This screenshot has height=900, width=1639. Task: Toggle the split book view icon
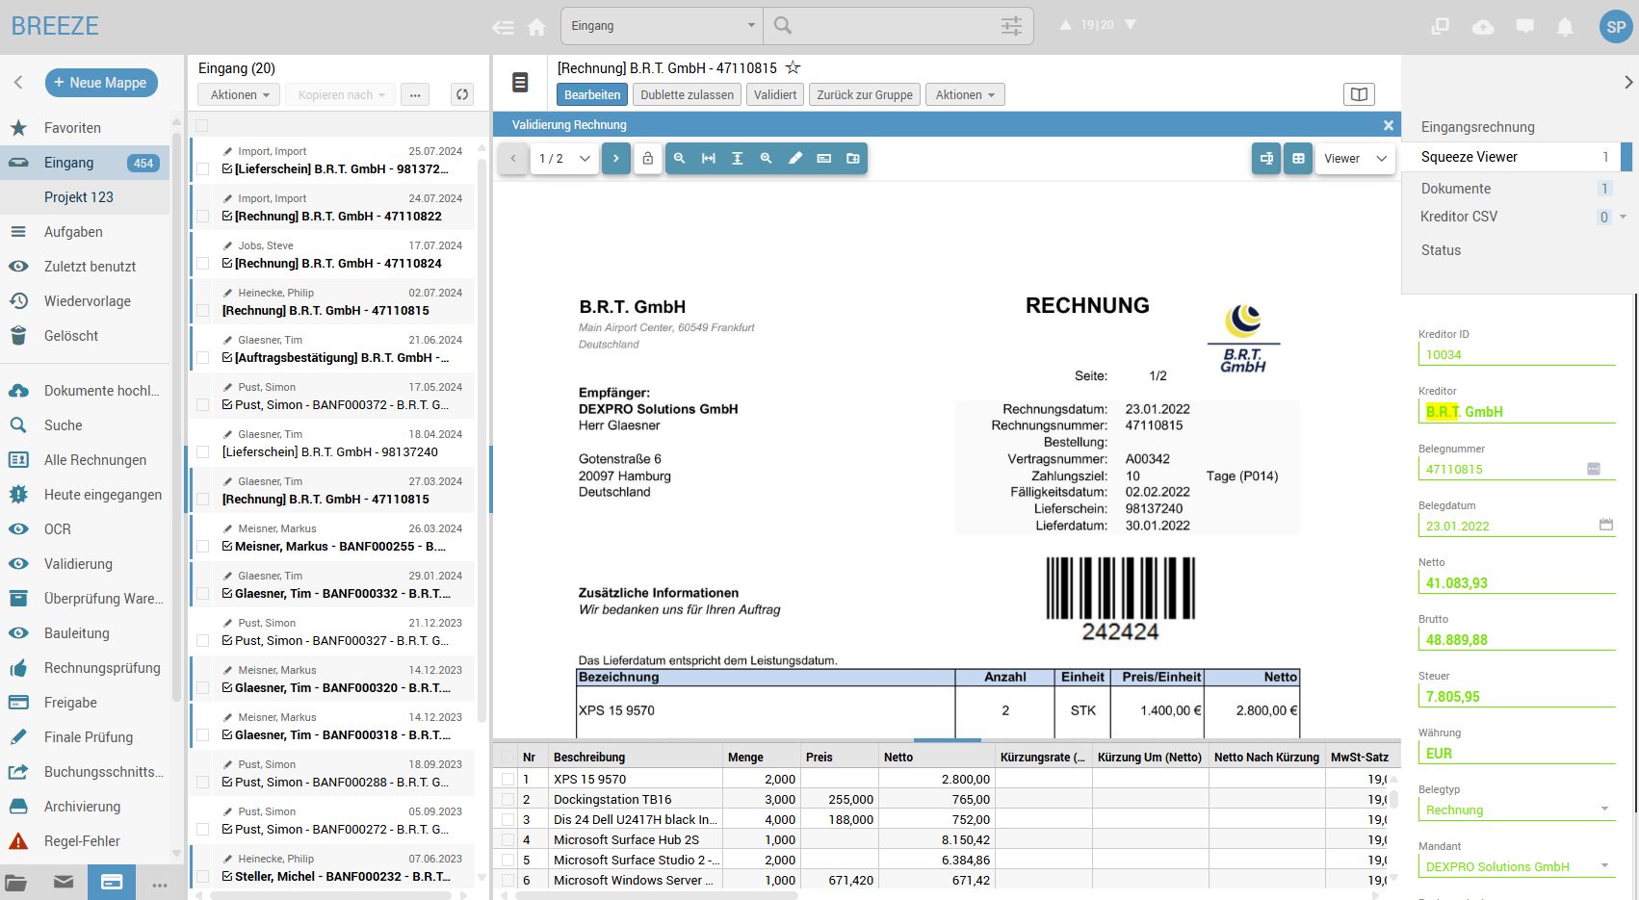[x=1359, y=94]
